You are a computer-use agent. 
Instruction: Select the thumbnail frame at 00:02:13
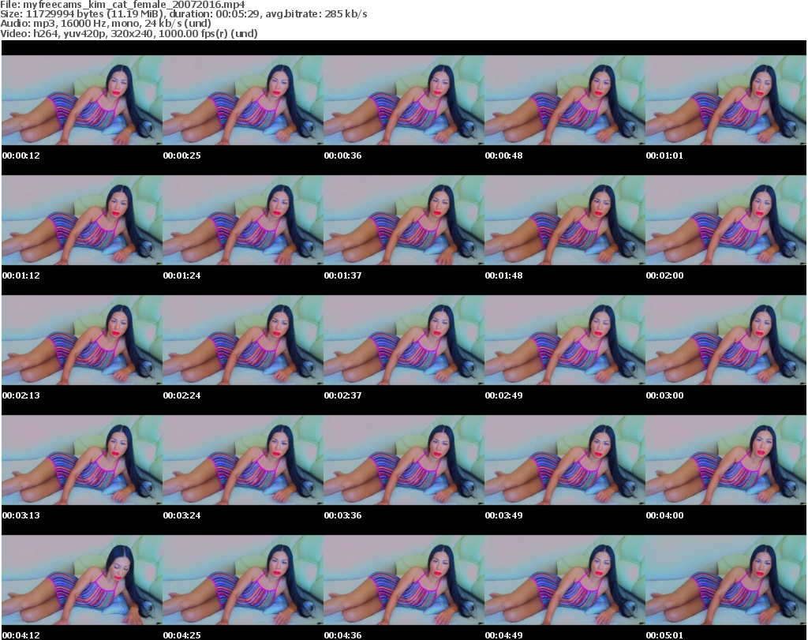point(82,340)
